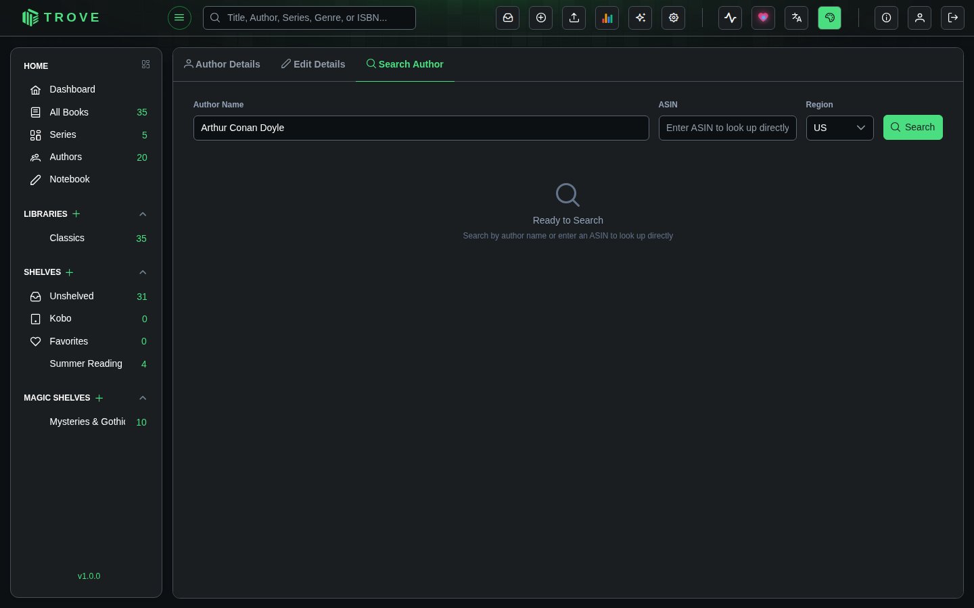974x608 pixels.
Task: Open the Favorites shelf
Action: tap(87, 341)
